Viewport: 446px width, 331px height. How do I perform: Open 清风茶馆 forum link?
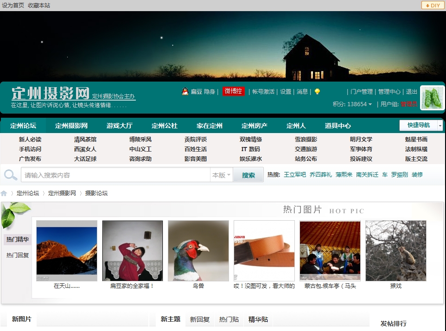tap(85, 140)
